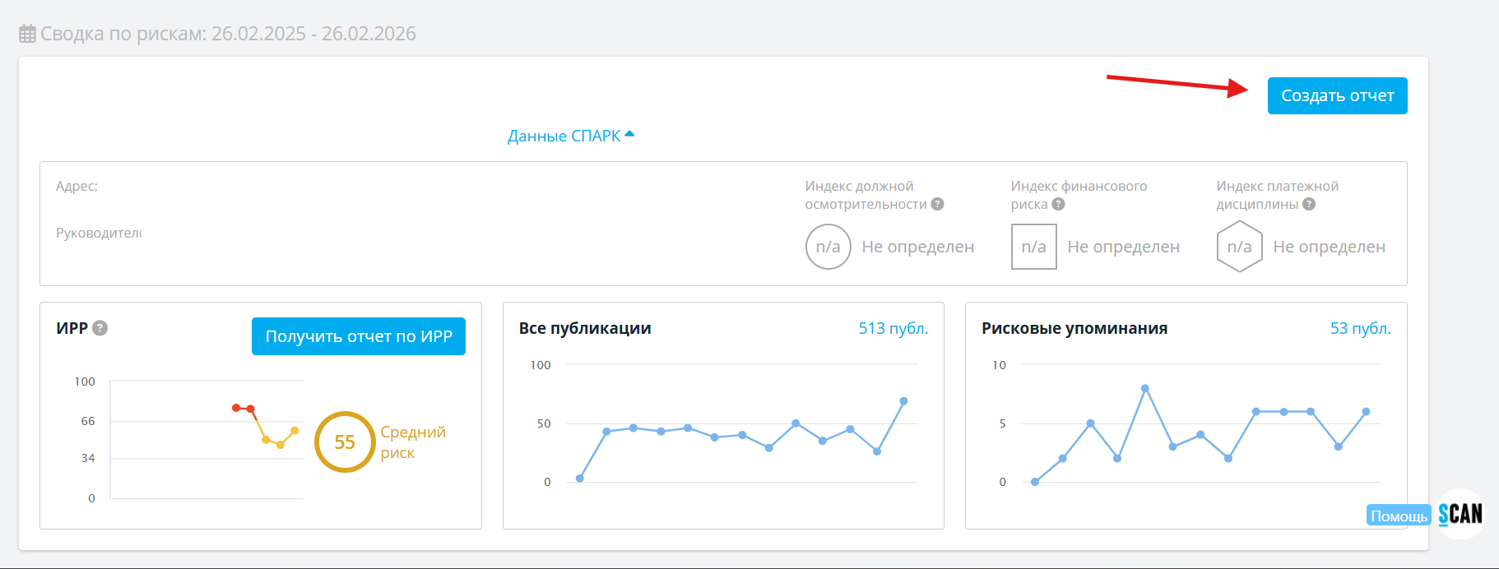
Task: Click the question mark icon beside ИРР
Action: (x=100, y=328)
